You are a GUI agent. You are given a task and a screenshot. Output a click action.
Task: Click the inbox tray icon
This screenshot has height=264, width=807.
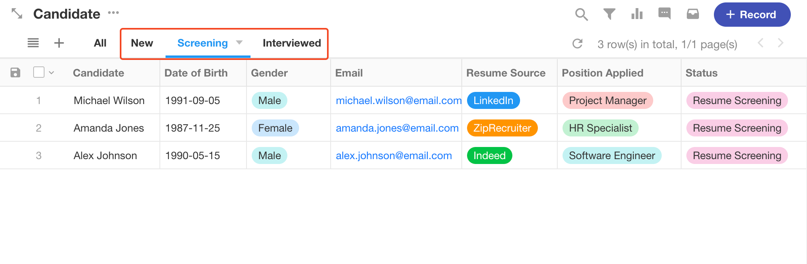click(693, 15)
